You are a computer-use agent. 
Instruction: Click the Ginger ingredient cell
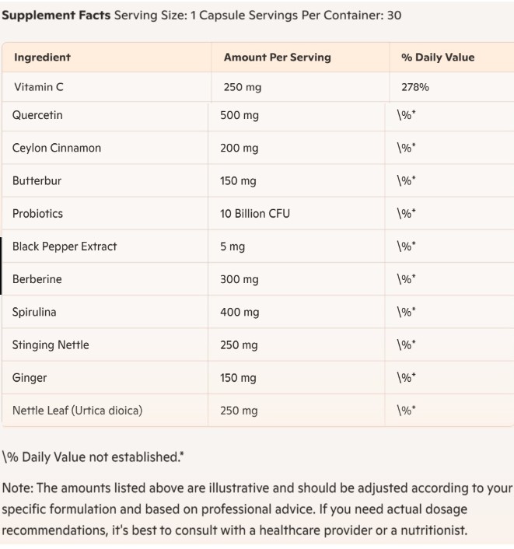tap(30, 378)
